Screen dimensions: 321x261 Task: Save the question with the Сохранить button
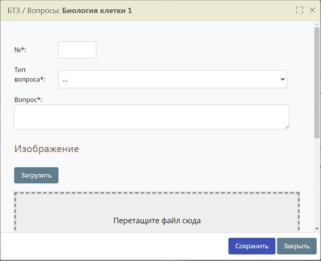tap(252, 246)
